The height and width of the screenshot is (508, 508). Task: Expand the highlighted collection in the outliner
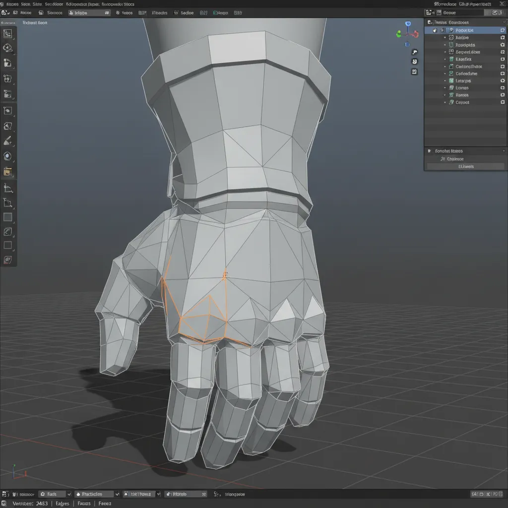click(434, 30)
